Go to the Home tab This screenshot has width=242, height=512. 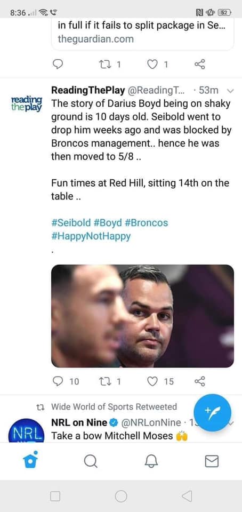coord(31,460)
